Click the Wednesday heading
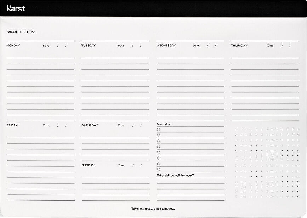This screenshot has height=218, width=307. pos(166,46)
